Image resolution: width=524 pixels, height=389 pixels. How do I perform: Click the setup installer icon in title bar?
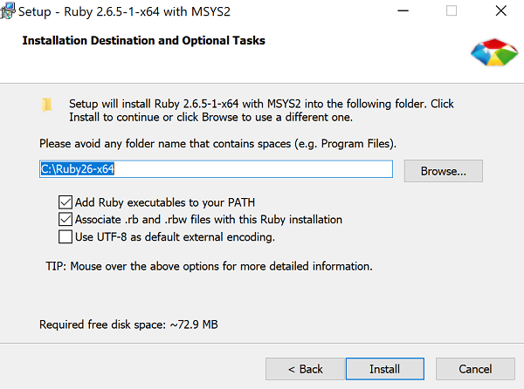pos(7,10)
